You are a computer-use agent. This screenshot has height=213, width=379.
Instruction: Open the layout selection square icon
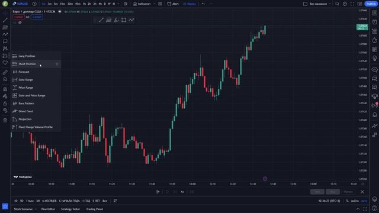306,4
